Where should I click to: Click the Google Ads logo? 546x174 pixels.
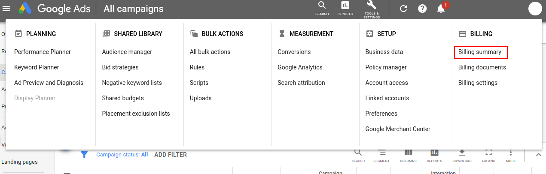click(55, 9)
